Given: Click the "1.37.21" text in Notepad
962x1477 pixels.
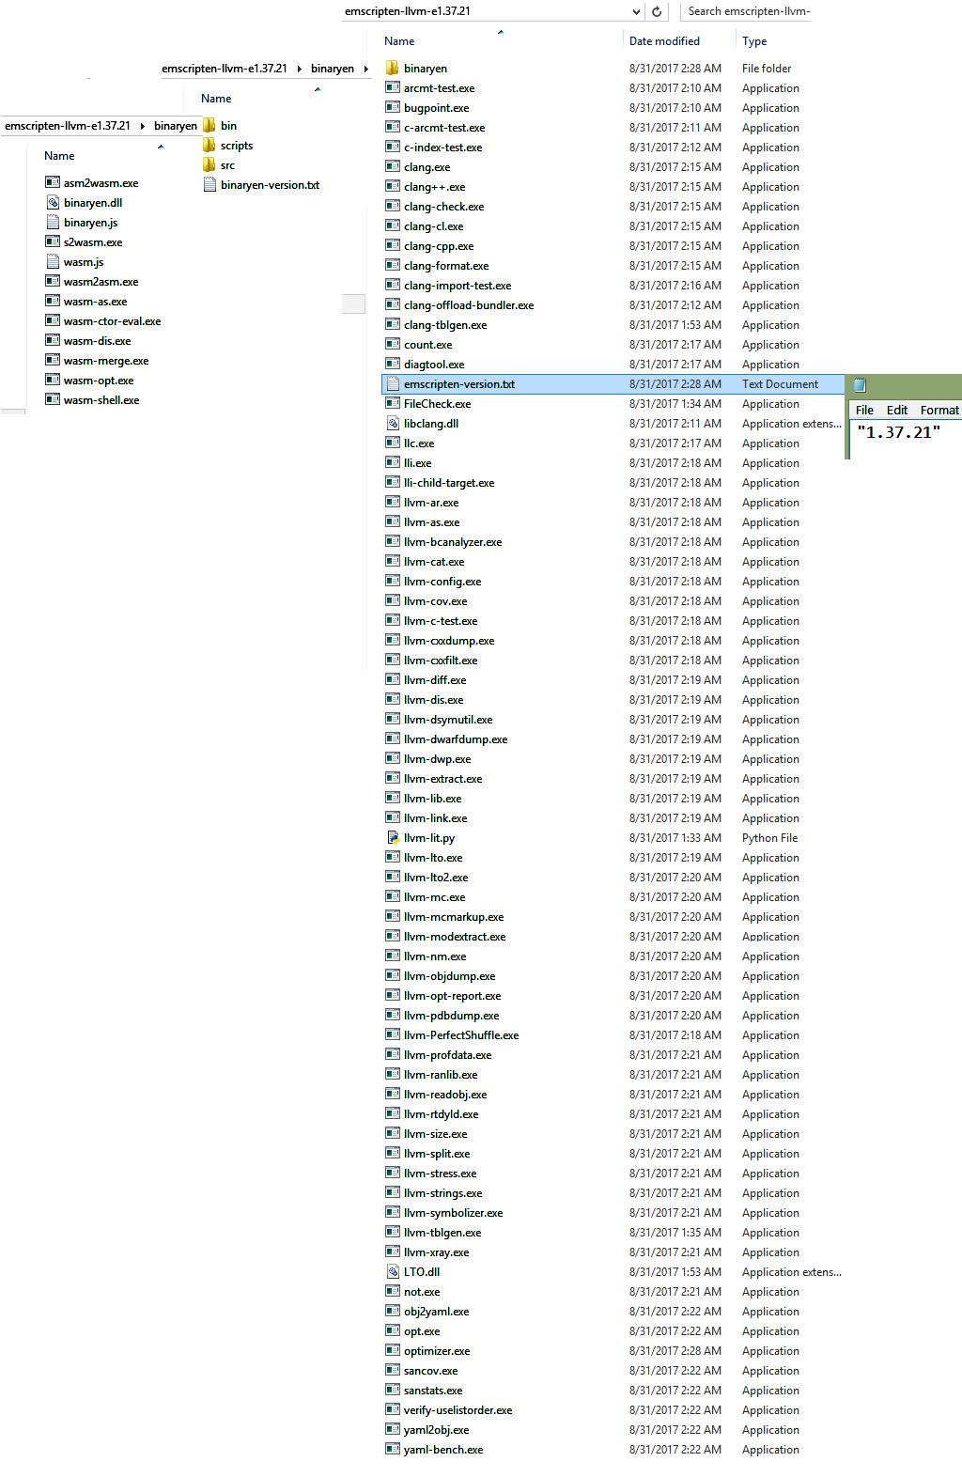Looking at the screenshot, I should tap(898, 432).
